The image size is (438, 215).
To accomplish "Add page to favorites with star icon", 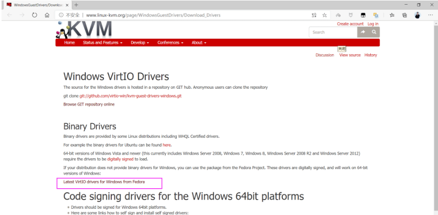I will 325,15.
